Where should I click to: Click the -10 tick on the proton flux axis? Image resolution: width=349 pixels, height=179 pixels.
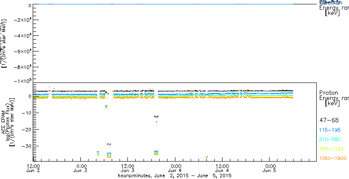click(26, 113)
